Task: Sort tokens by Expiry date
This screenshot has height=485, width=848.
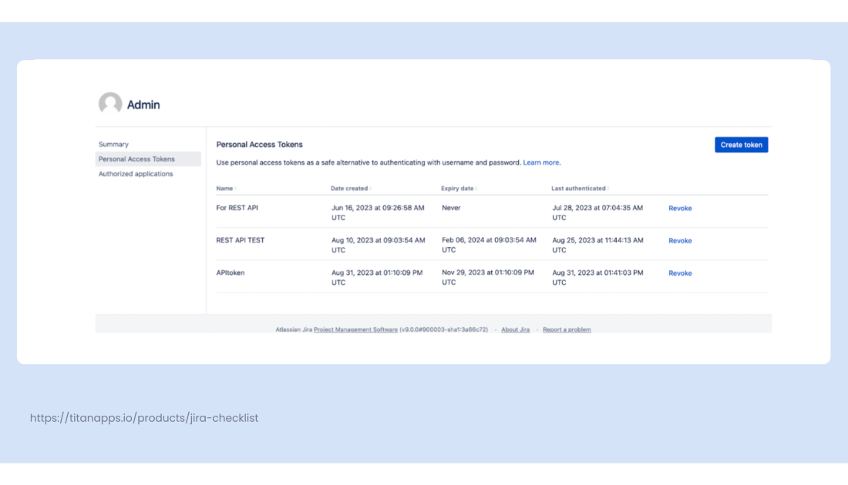Action: (x=458, y=188)
